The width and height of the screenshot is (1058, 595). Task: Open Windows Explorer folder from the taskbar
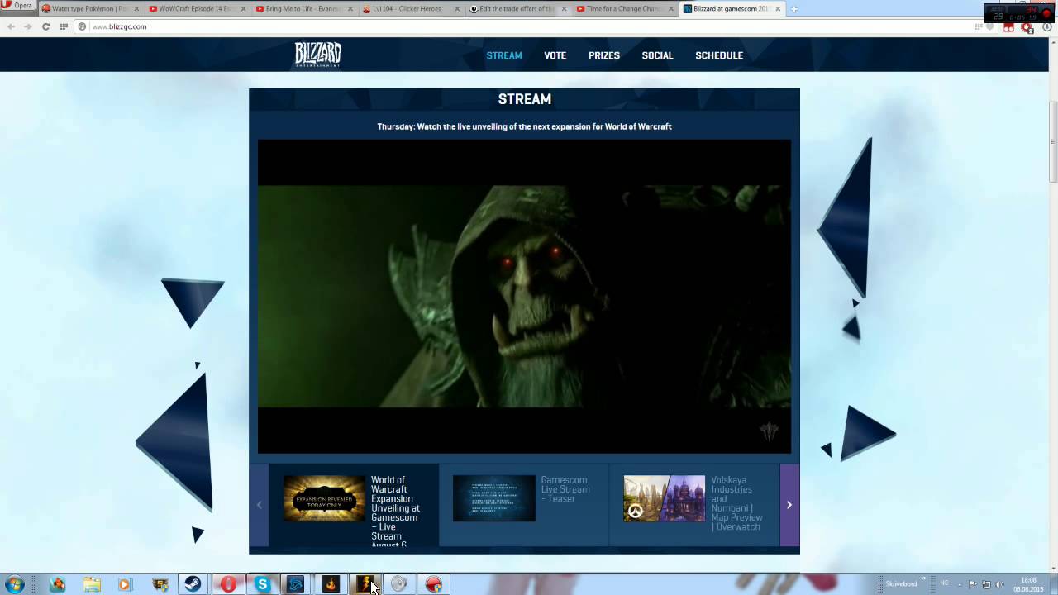pyautogui.click(x=91, y=584)
